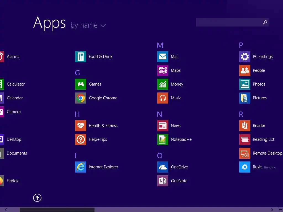Open Health & Fitness heart icon
Screen dimensions: 283x212
(80, 126)
